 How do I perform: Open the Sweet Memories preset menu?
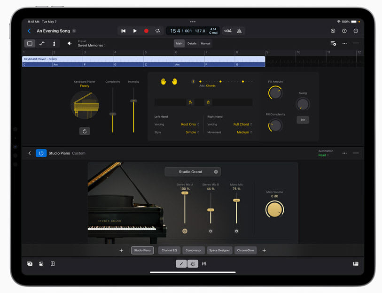coord(92,46)
